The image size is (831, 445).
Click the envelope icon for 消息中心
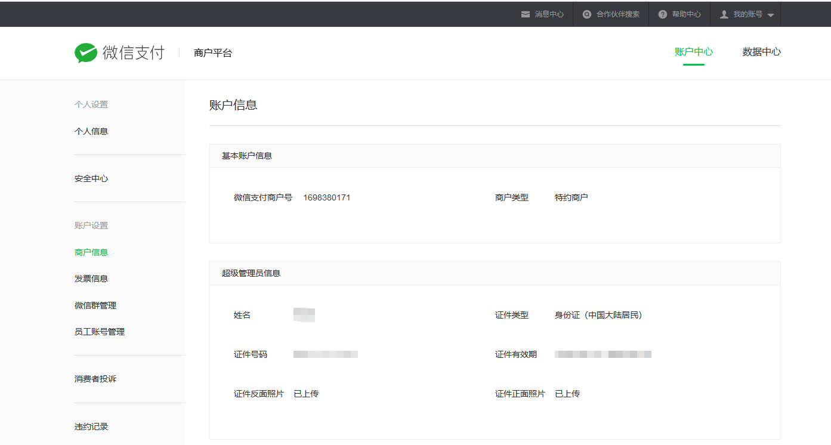[526, 14]
